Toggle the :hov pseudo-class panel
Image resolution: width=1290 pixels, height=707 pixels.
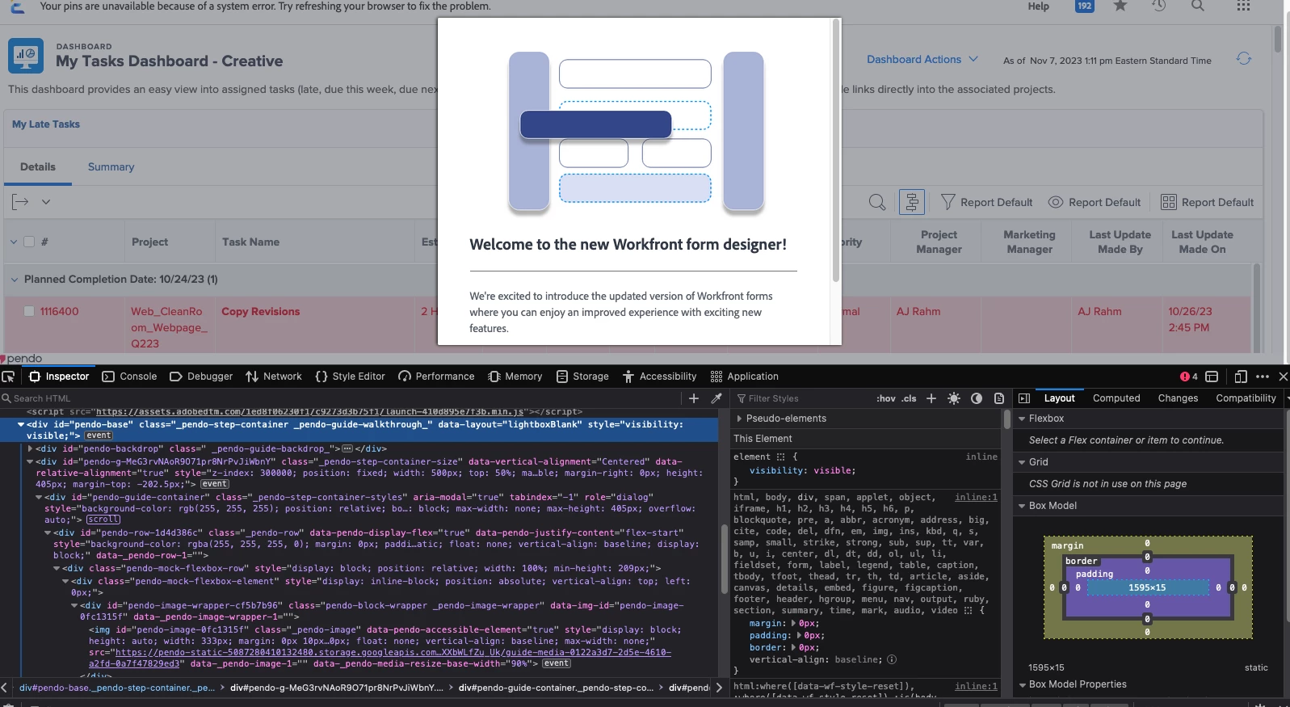pyautogui.click(x=886, y=398)
